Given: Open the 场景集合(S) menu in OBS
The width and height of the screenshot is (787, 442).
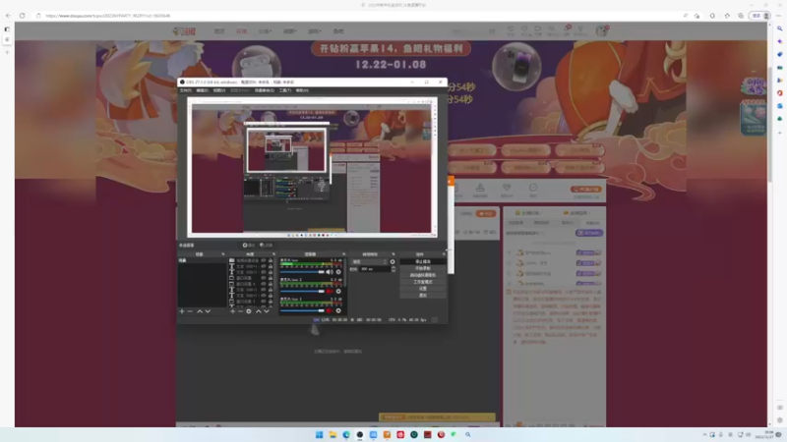Looking at the screenshot, I should click(x=264, y=90).
